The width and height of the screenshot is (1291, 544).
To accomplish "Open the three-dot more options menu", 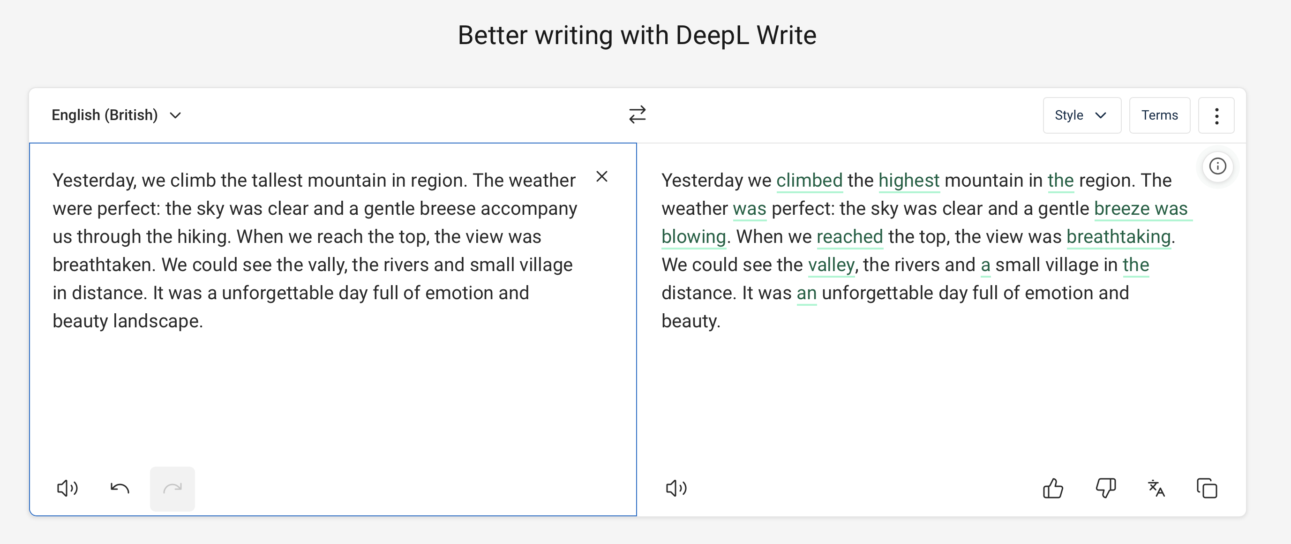I will [x=1216, y=115].
